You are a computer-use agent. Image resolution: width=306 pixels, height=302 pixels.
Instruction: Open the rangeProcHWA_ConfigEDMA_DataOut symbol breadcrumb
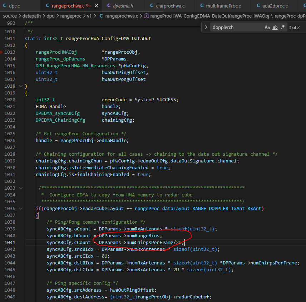coord(225,16)
